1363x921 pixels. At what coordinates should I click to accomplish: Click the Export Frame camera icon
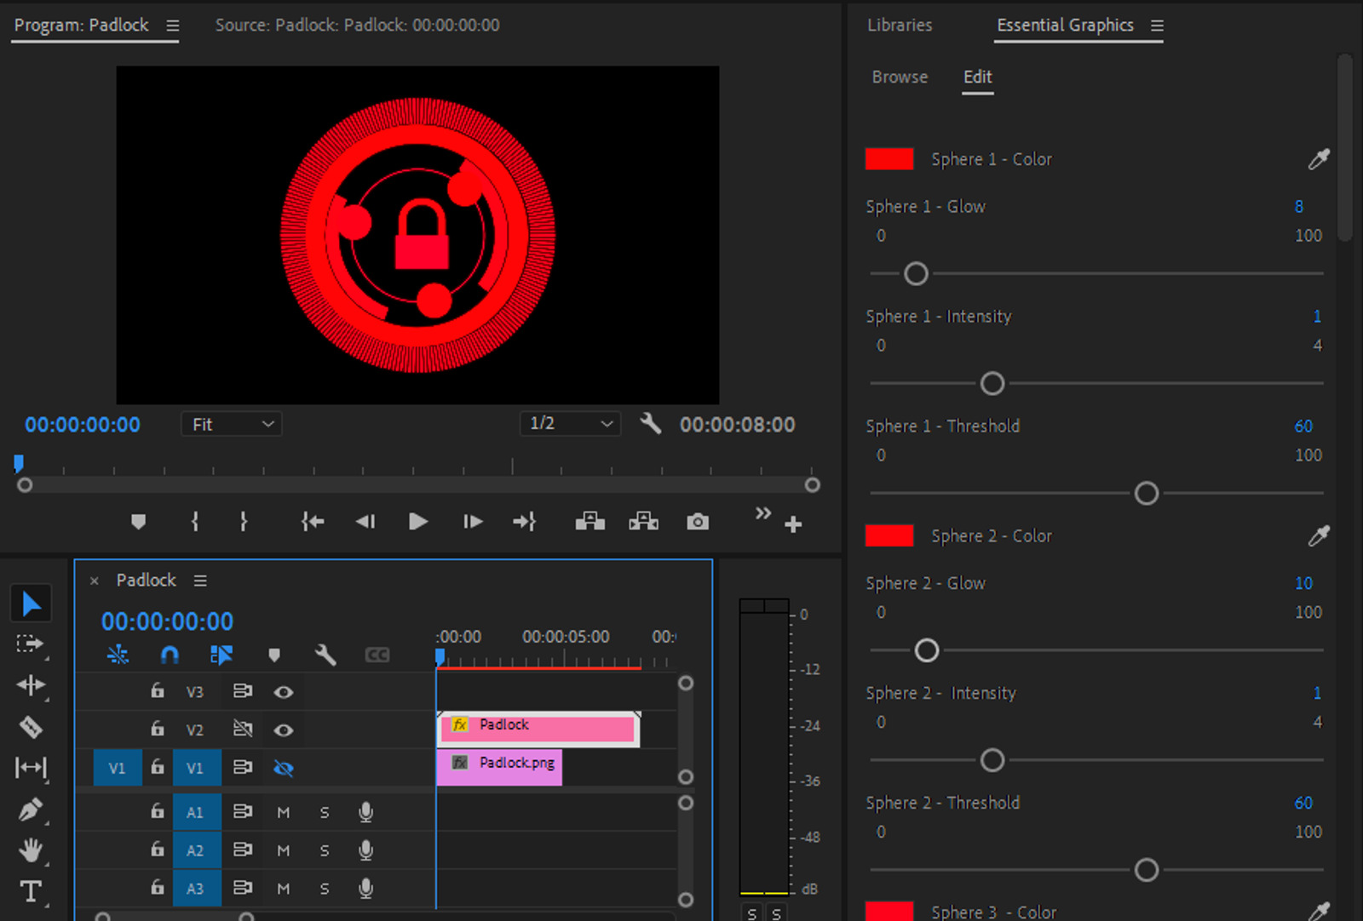point(697,522)
